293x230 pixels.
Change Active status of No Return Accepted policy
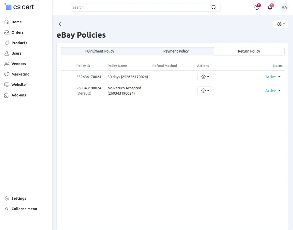273,90
